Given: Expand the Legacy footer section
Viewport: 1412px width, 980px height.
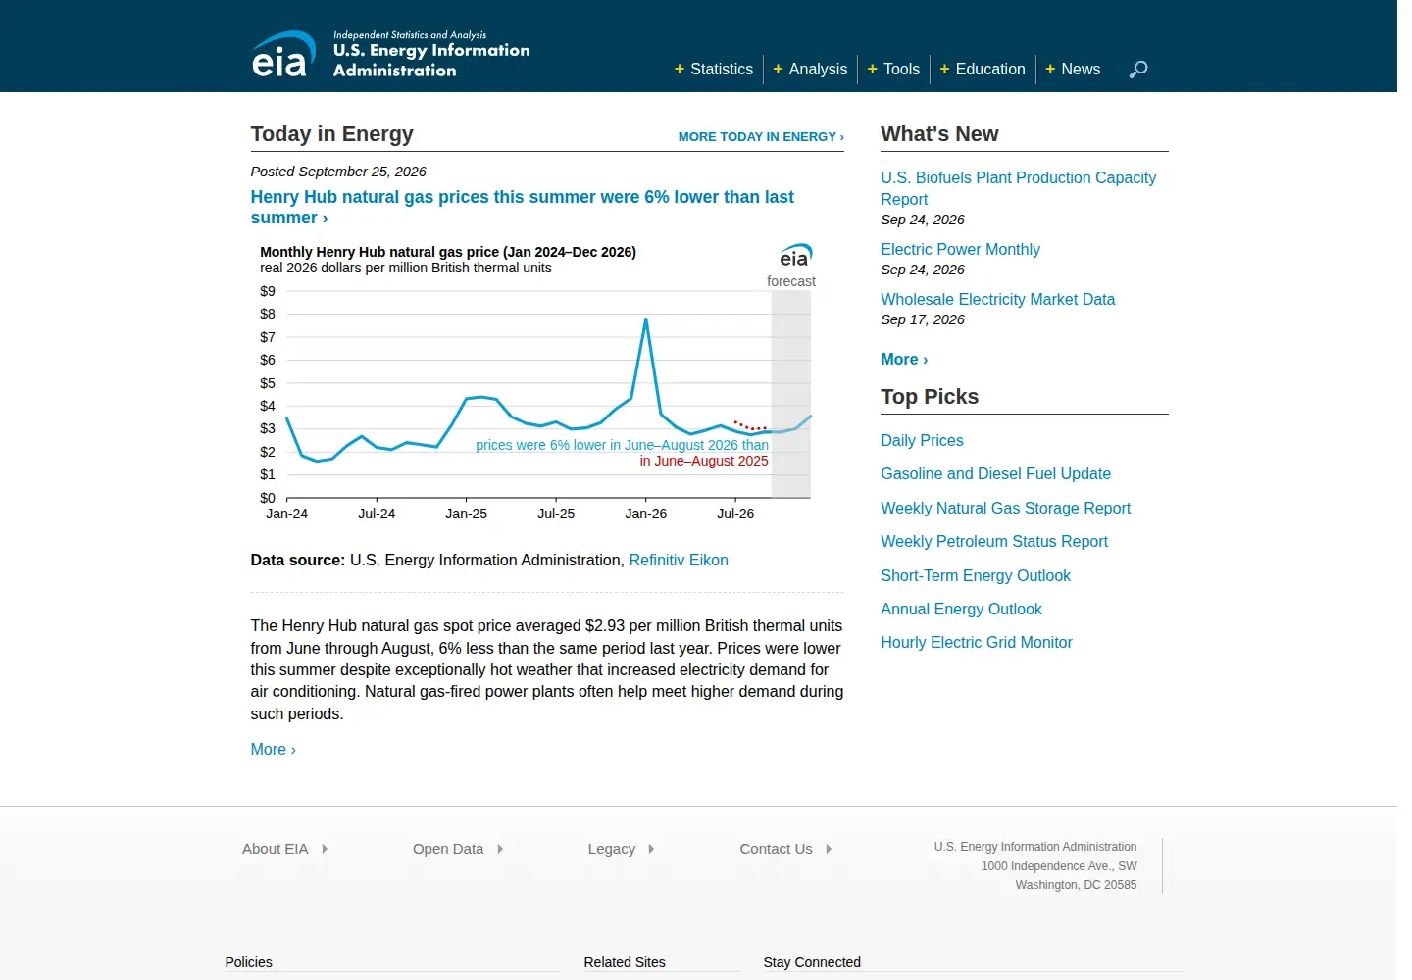Looking at the screenshot, I should click(x=622, y=849).
